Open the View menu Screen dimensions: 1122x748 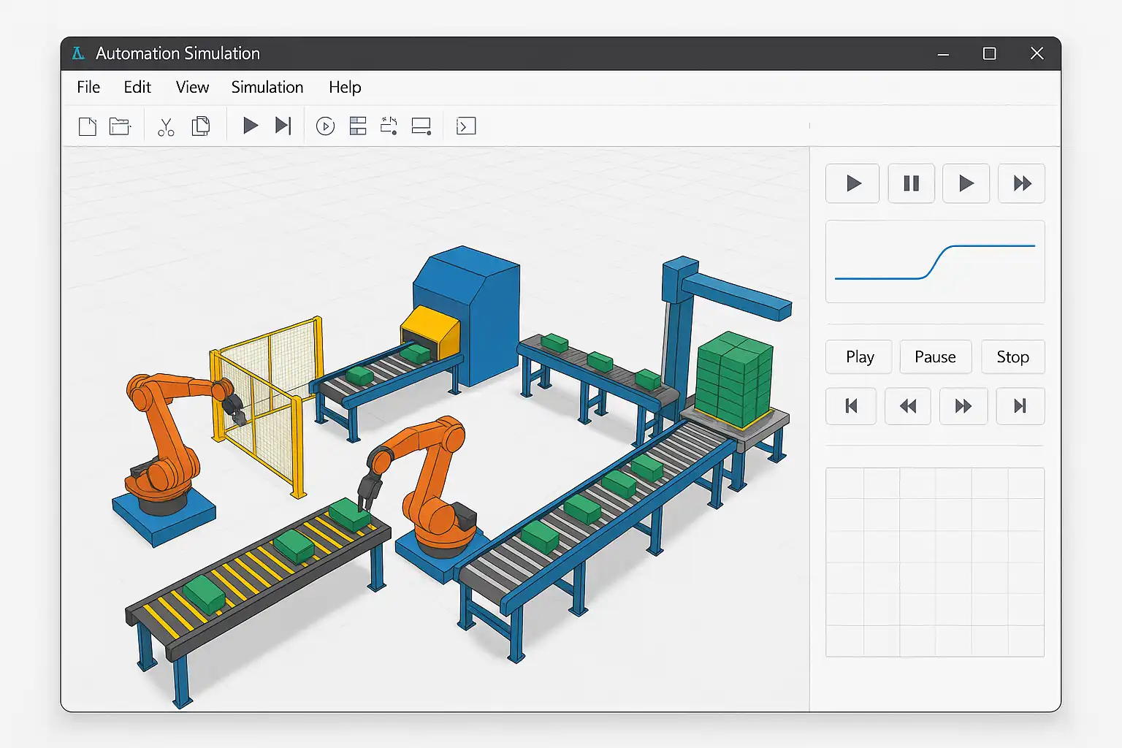pos(192,87)
